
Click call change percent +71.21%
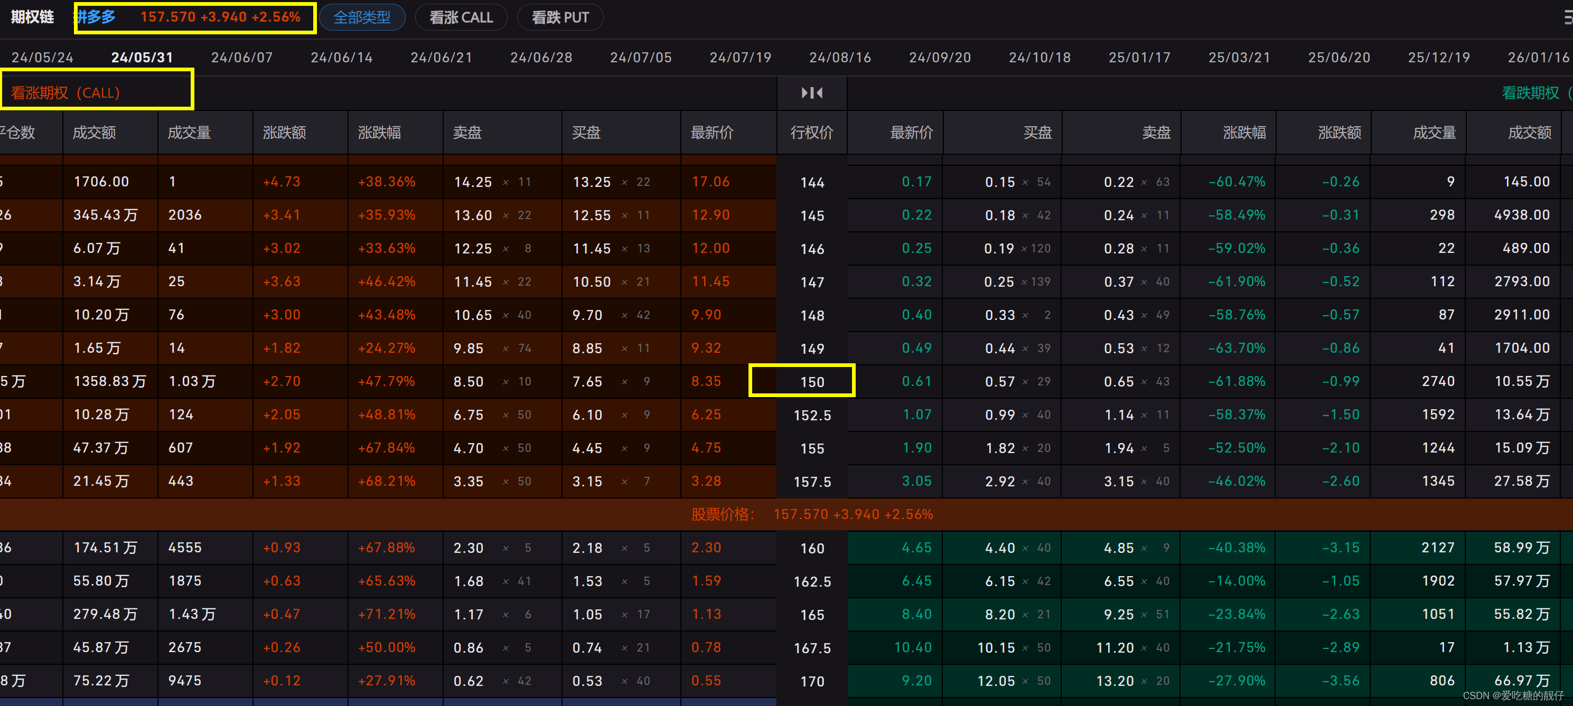click(387, 614)
